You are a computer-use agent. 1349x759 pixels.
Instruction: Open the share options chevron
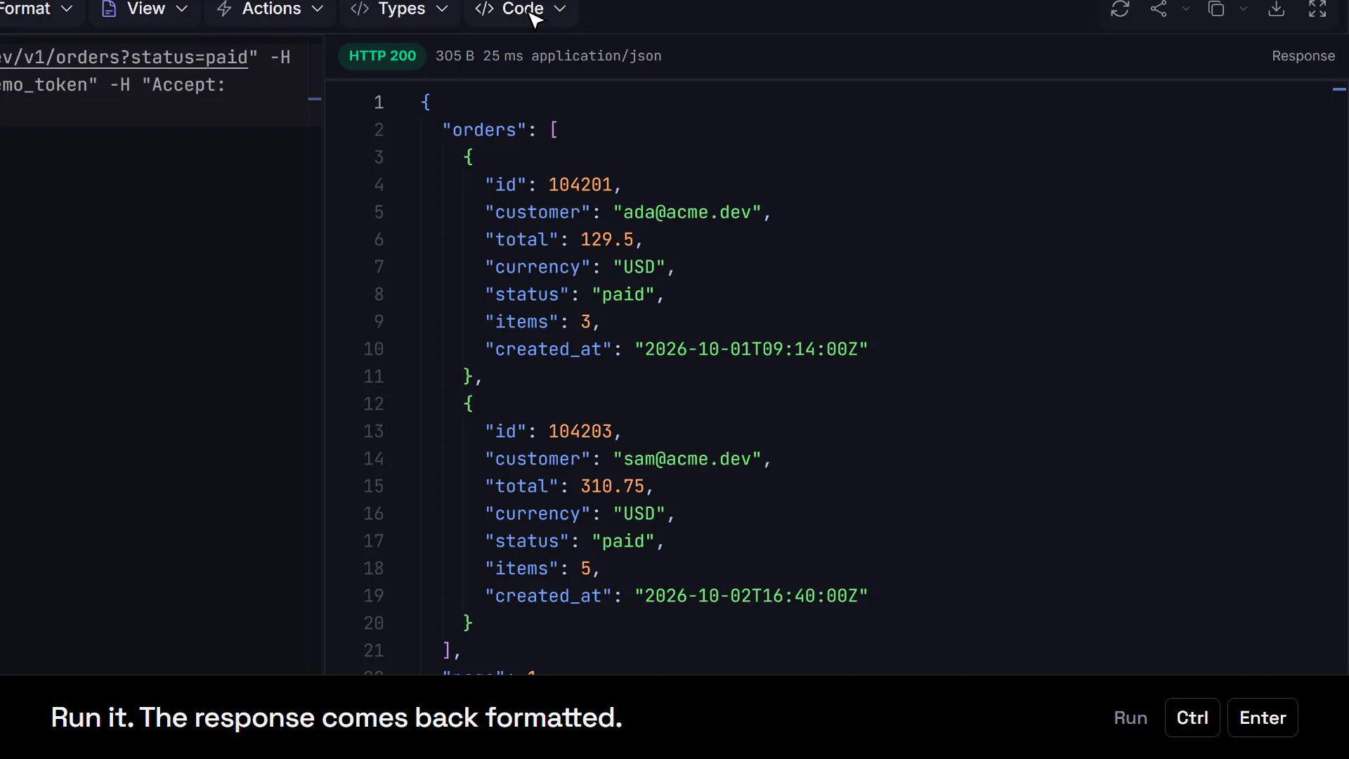pos(1186,8)
